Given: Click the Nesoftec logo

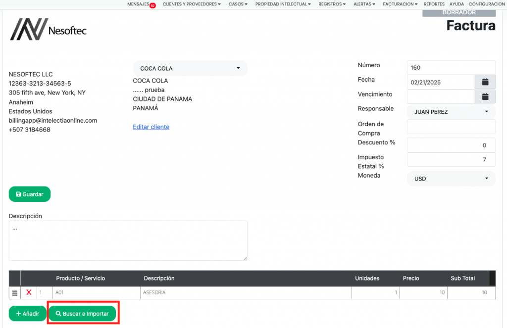Looking at the screenshot, I should click(49, 30).
